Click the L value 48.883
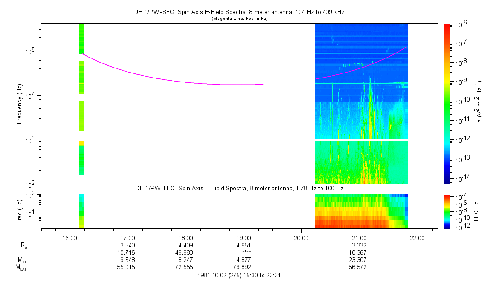The width and height of the screenshot is (491, 281). tap(186, 252)
